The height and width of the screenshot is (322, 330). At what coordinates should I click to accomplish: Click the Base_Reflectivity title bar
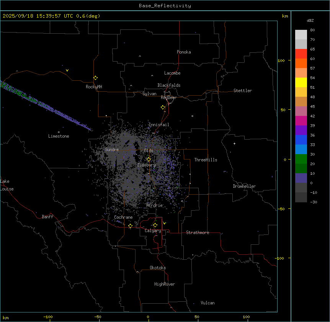click(165, 6)
